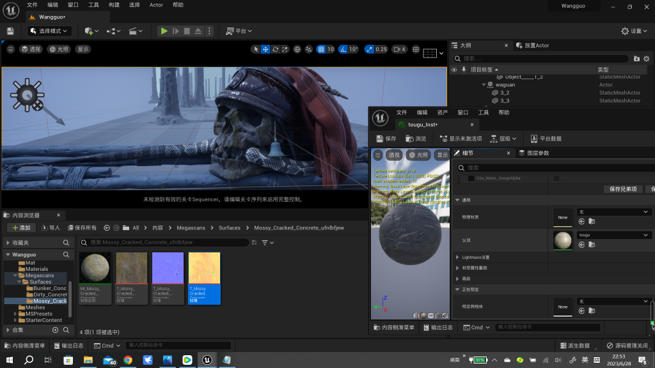Click use-selected arrow icon for 父项 material
The width and height of the screenshot is (655, 368).
pyautogui.click(x=581, y=245)
